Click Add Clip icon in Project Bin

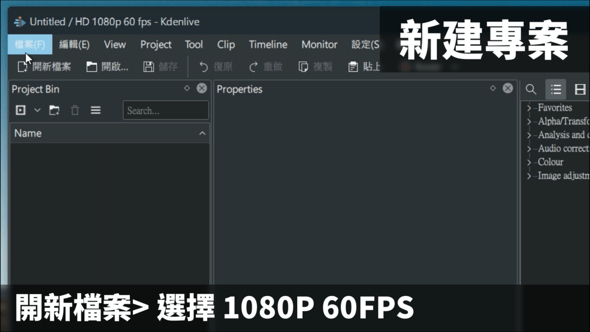21,110
